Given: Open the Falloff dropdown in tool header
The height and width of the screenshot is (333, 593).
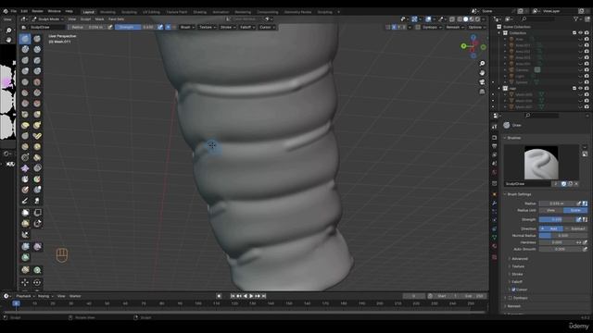Looking at the screenshot, I should pyautogui.click(x=247, y=27).
